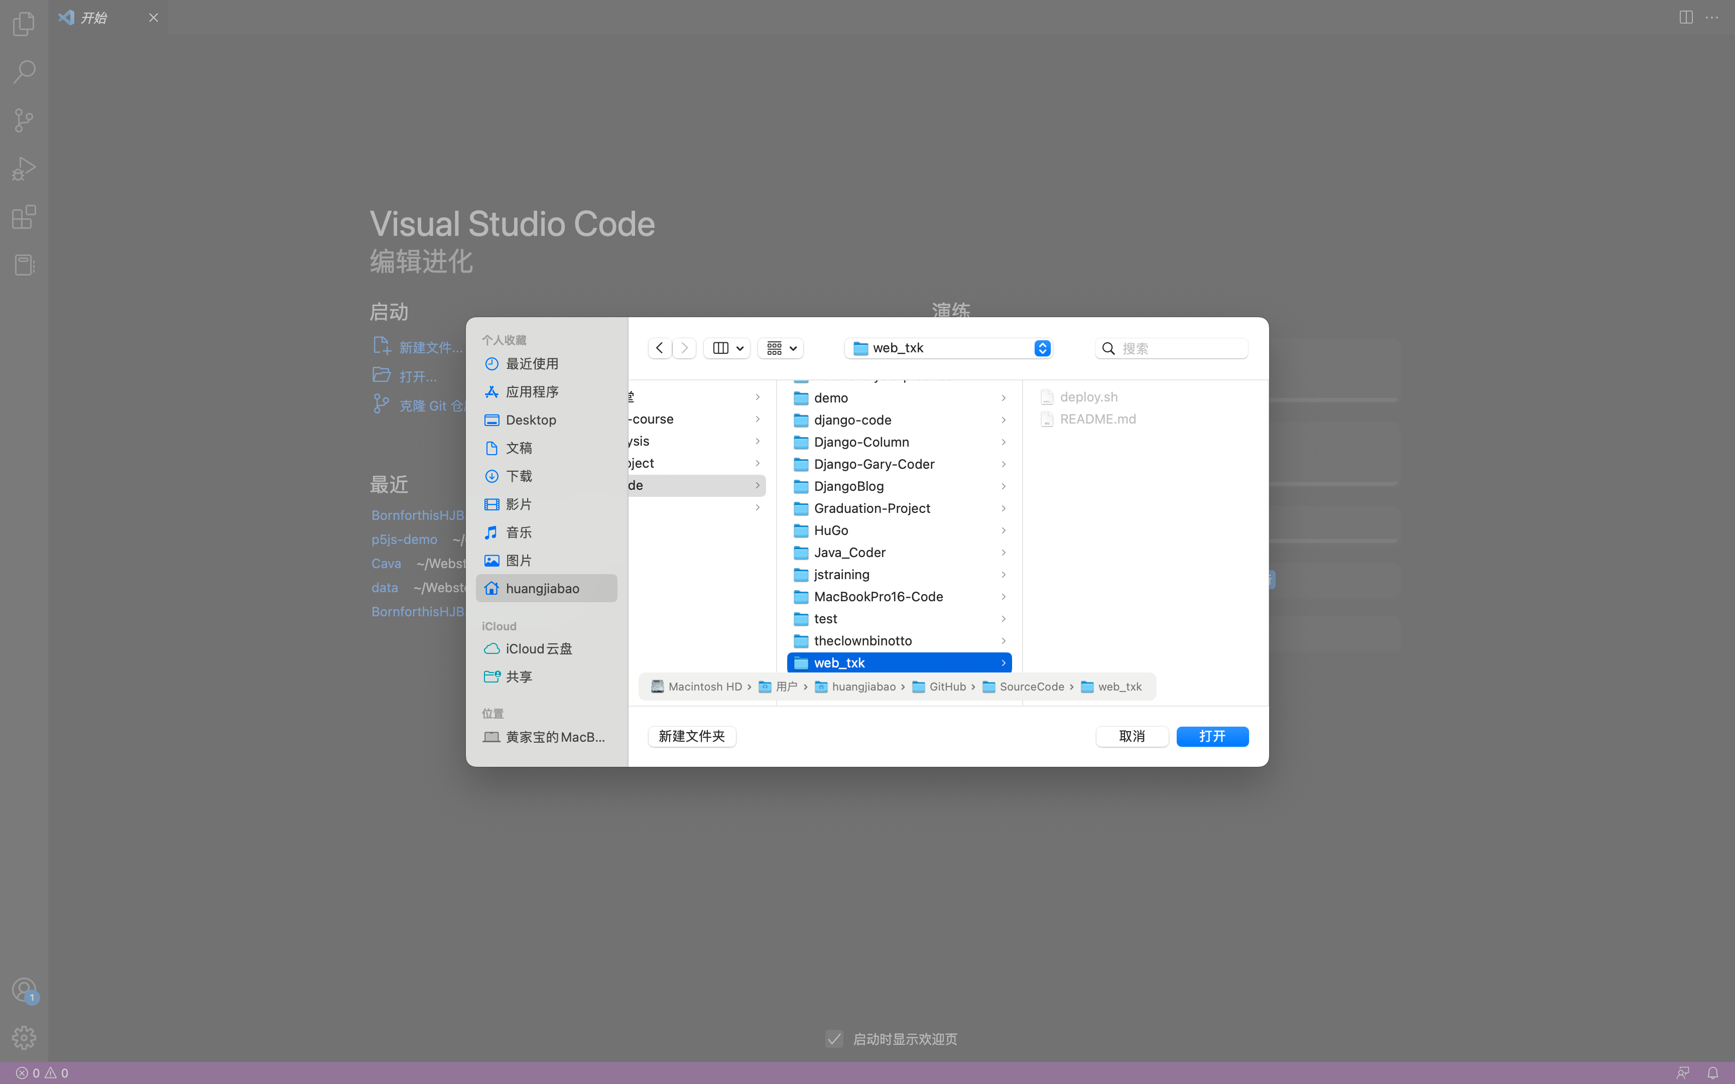This screenshot has width=1735, height=1084.
Task: Open the Accounts menu icon
Action: click(24, 990)
